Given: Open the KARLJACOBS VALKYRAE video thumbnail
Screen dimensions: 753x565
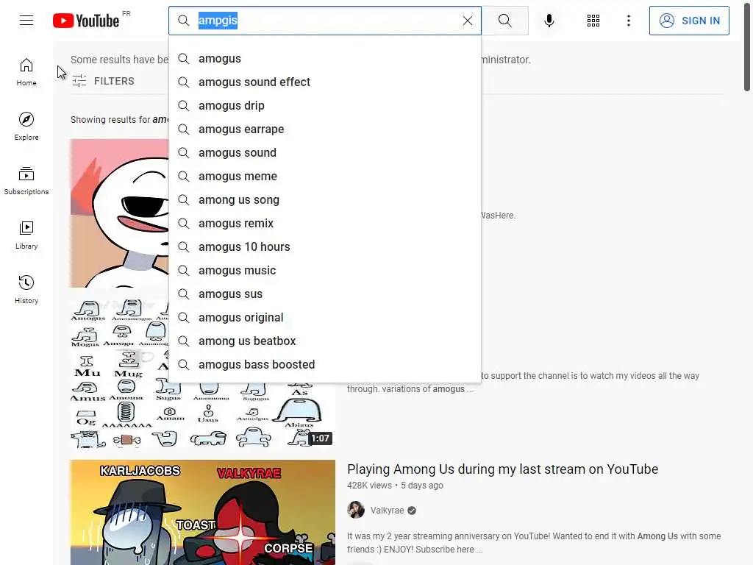Looking at the screenshot, I should (203, 512).
